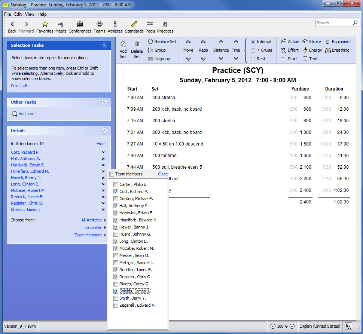Open the Meets section icon
Screen dimensions: 363x334
click(61, 24)
